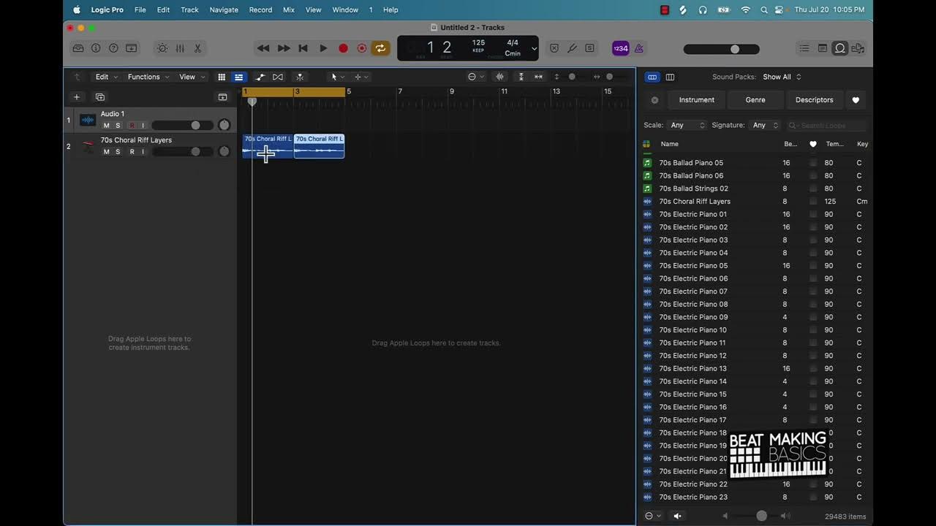Image resolution: width=936 pixels, height=526 pixels.
Task: Rewind the playhead
Action: 263,48
